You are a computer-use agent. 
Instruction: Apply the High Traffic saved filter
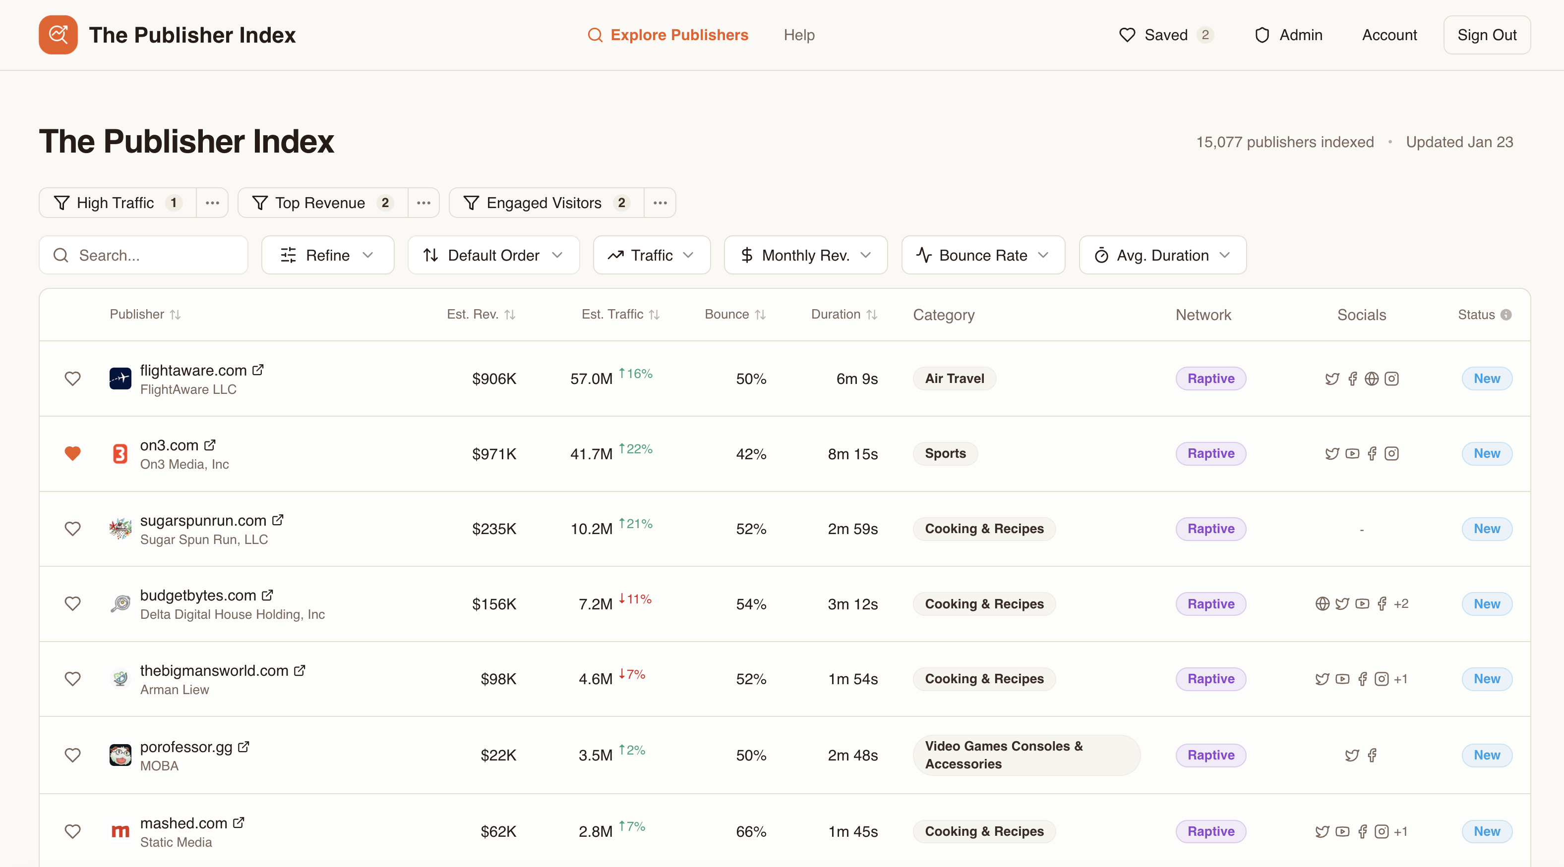coord(118,203)
